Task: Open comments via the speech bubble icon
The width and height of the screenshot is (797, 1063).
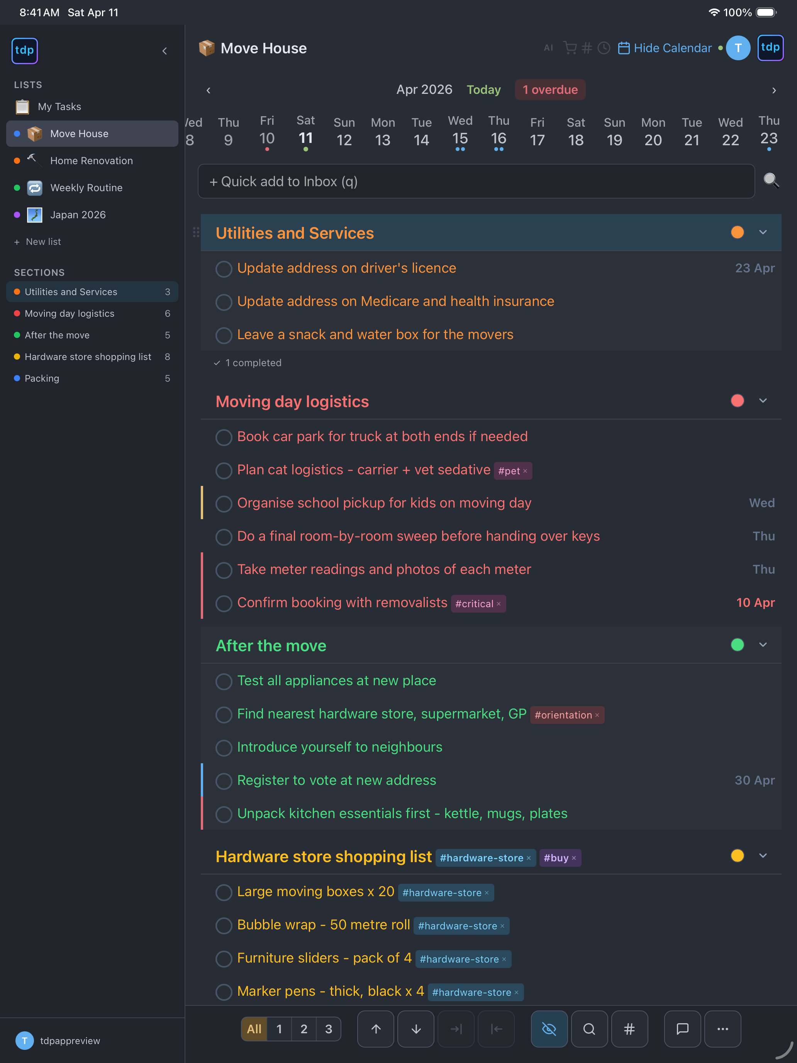Action: click(x=683, y=1029)
